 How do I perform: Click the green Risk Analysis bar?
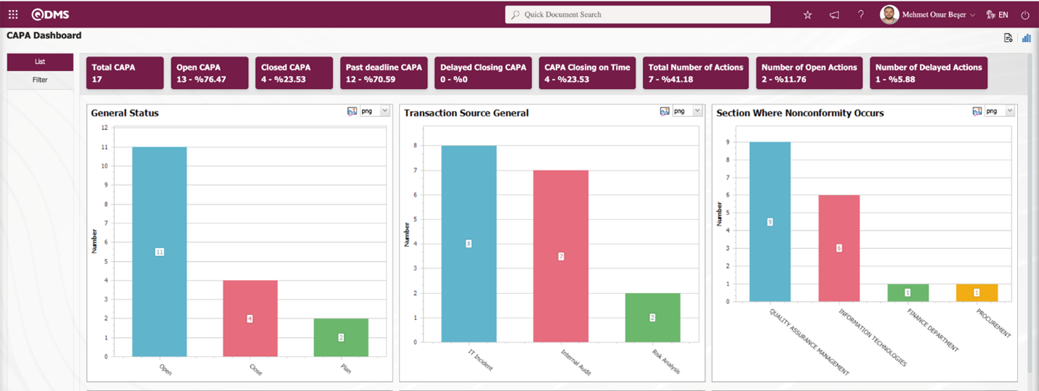click(x=652, y=318)
